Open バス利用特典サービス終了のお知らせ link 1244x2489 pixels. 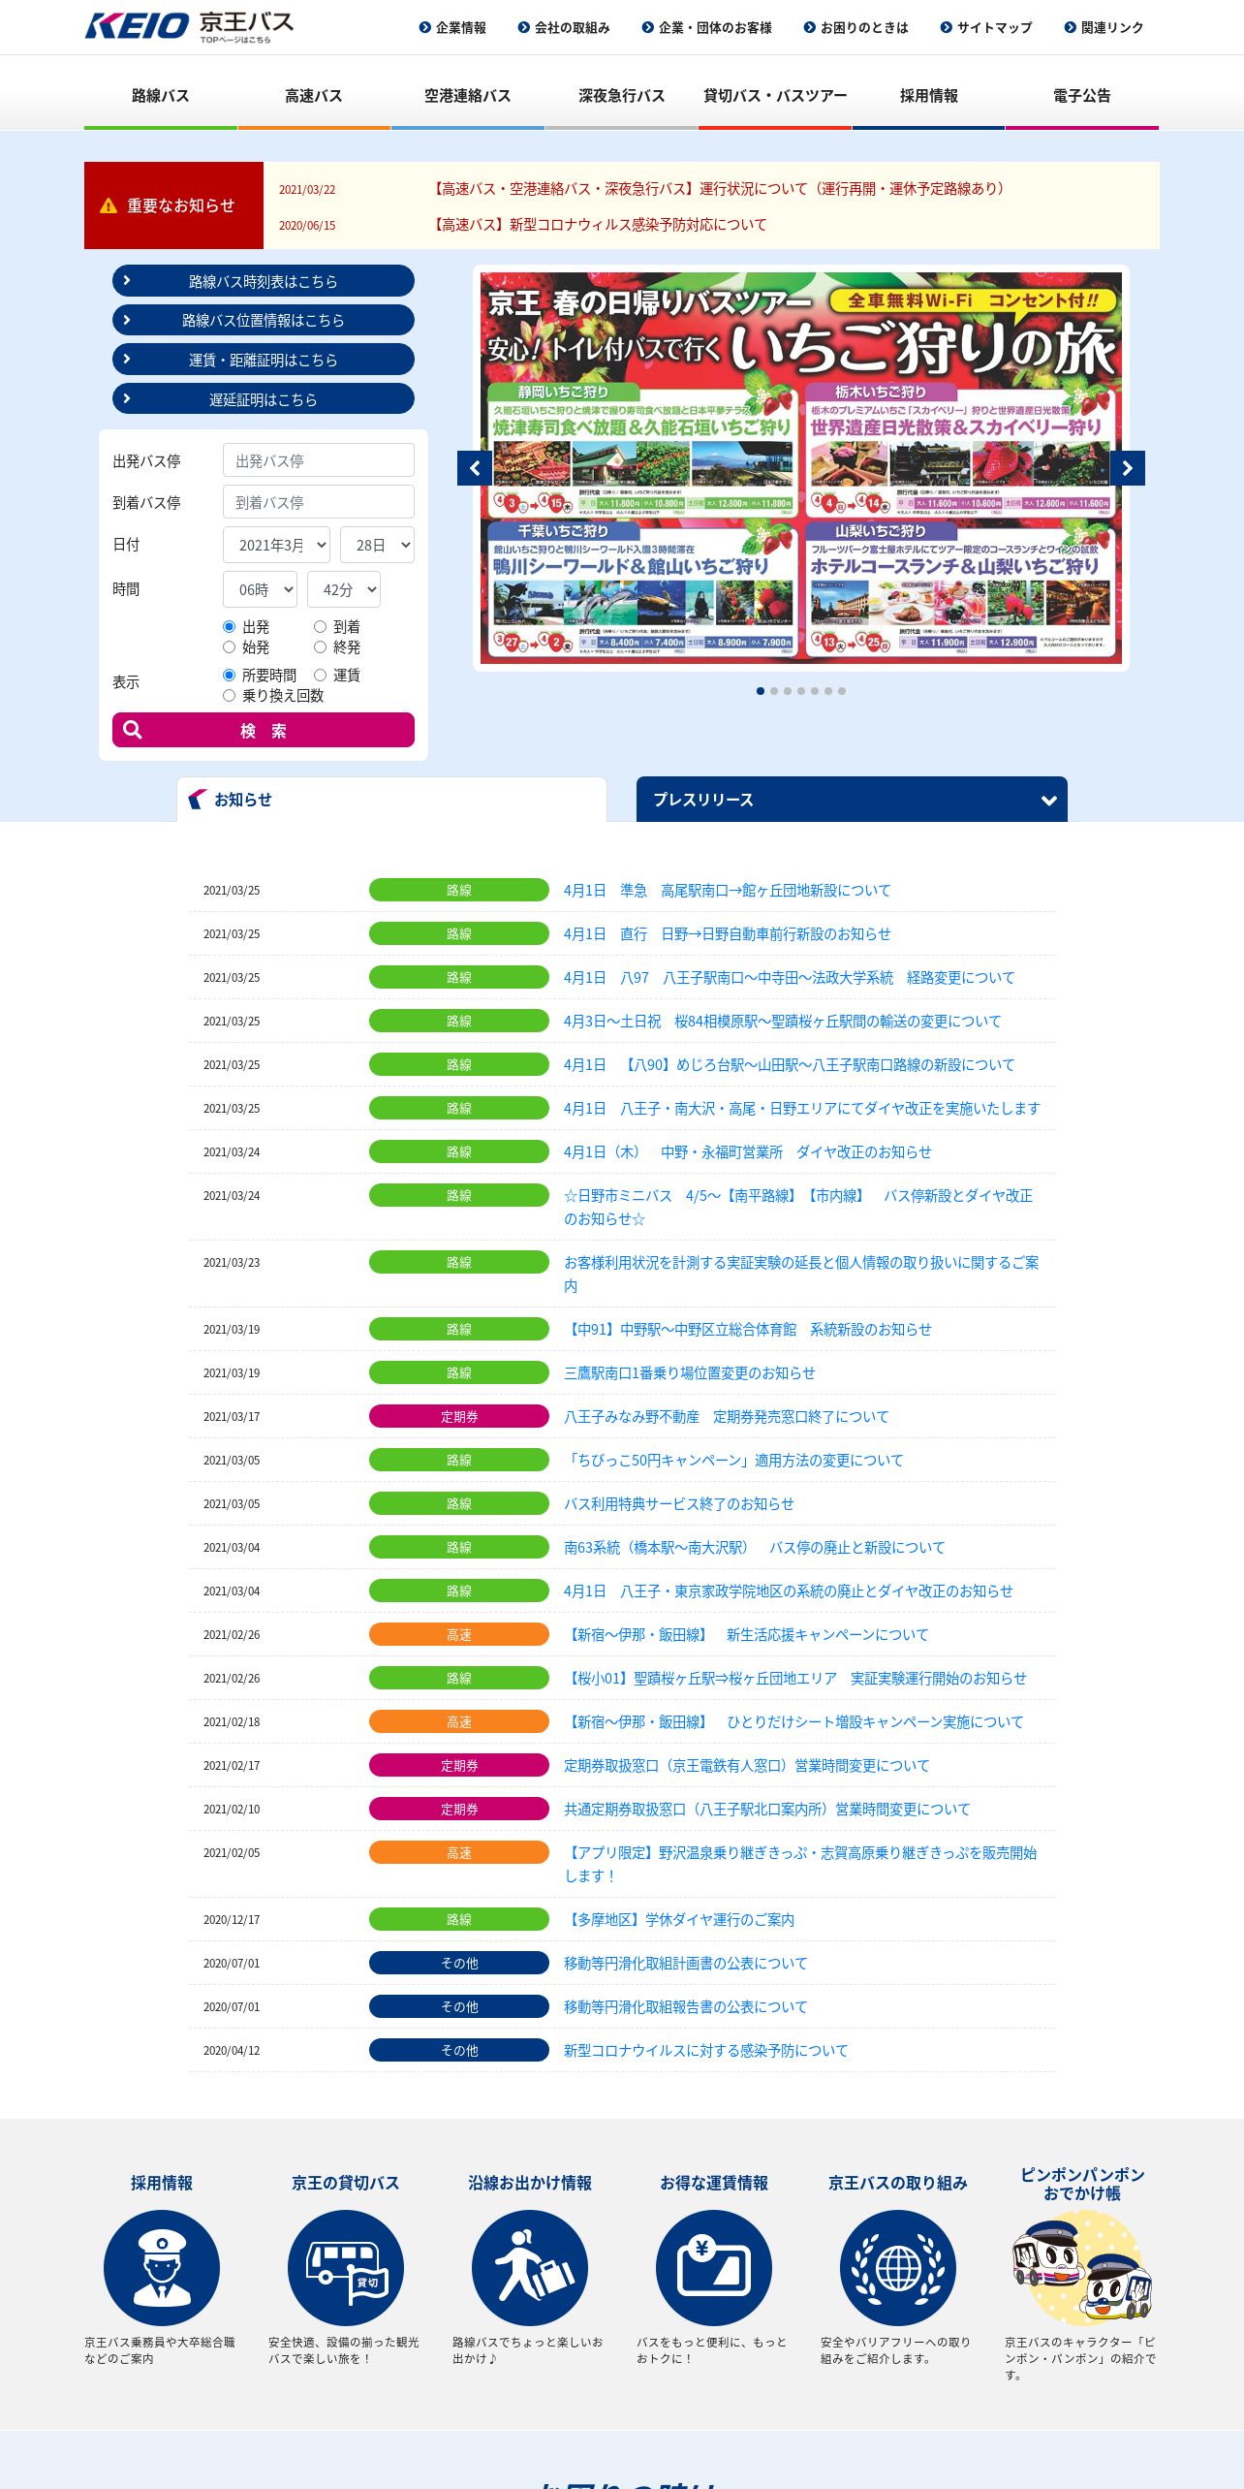point(679,1503)
